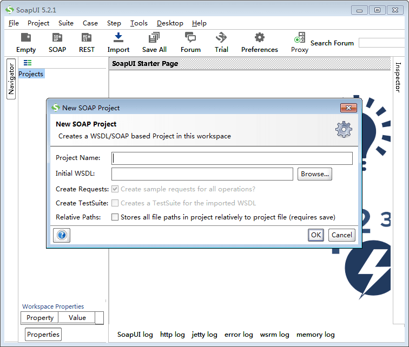Click the Trial toolbar icon
Image resolution: width=409 pixels, height=347 pixels.
(221, 38)
